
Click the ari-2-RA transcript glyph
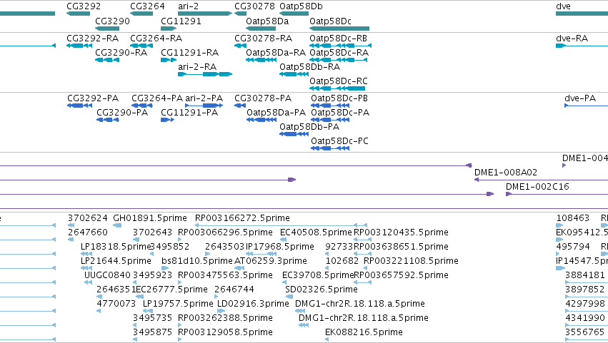[205, 74]
